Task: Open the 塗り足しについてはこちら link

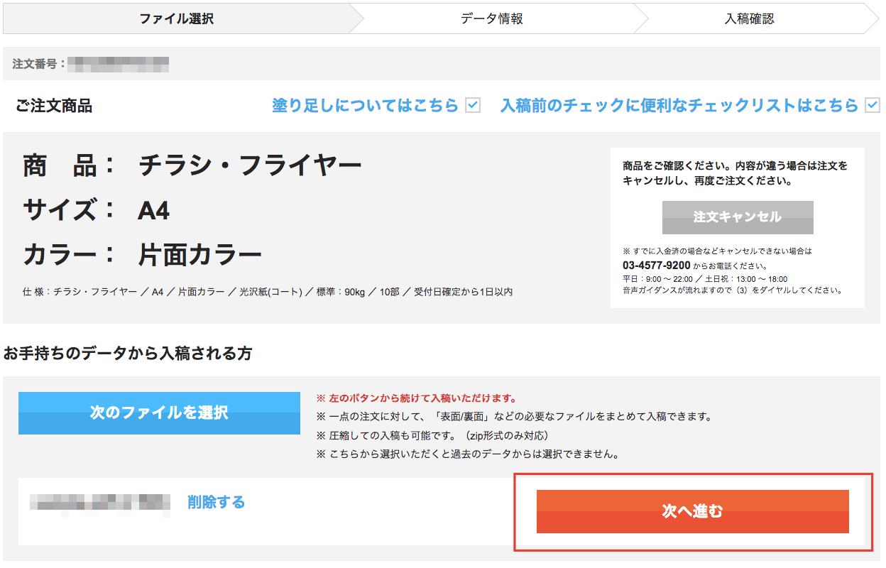Action: pos(365,106)
